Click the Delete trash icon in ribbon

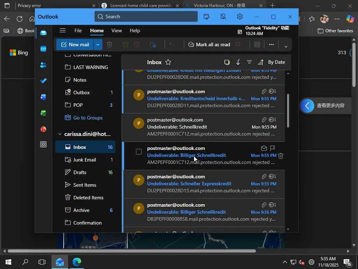pos(109,44)
